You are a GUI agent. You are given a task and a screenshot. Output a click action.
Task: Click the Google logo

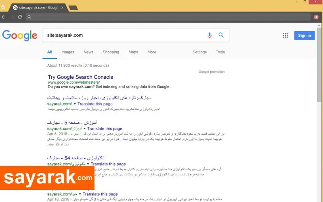[20, 36]
